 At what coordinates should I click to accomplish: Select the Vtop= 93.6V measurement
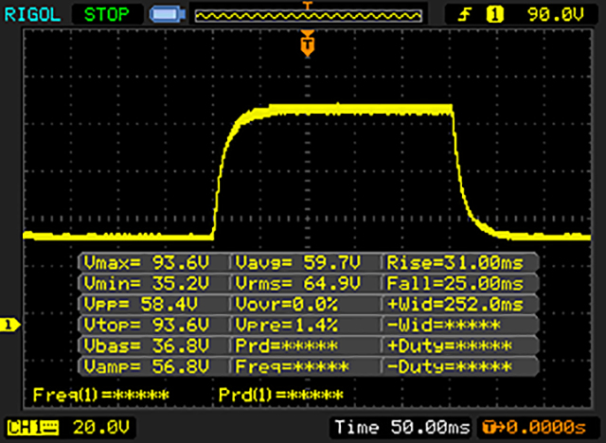tap(147, 326)
